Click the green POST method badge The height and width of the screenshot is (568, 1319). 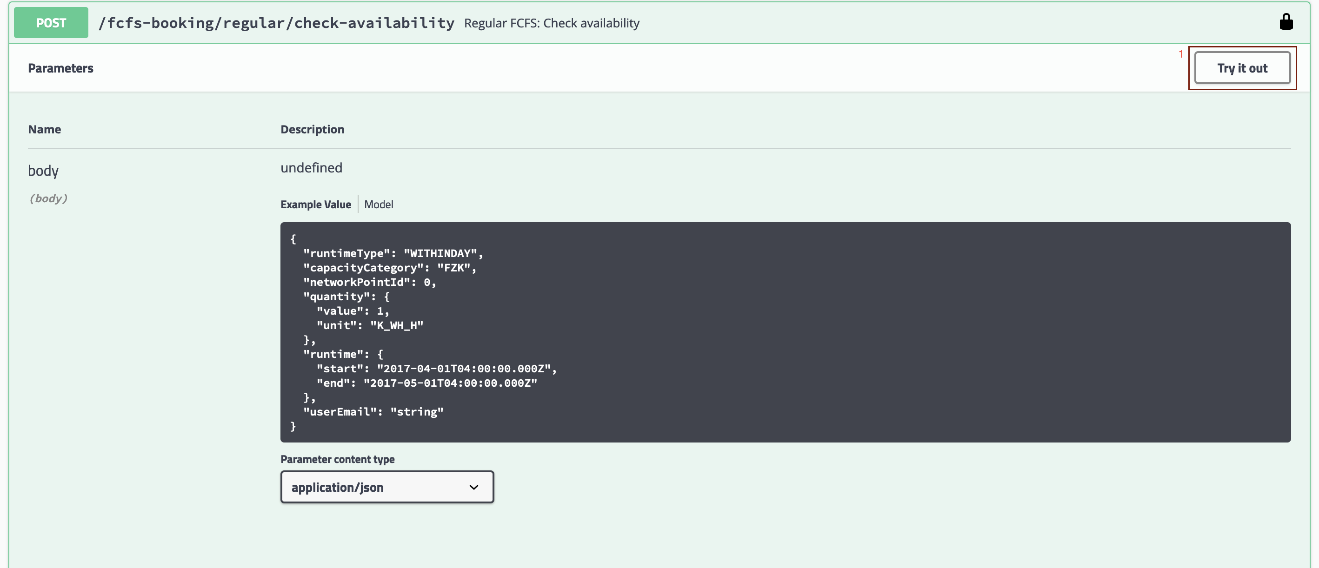[x=51, y=22]
